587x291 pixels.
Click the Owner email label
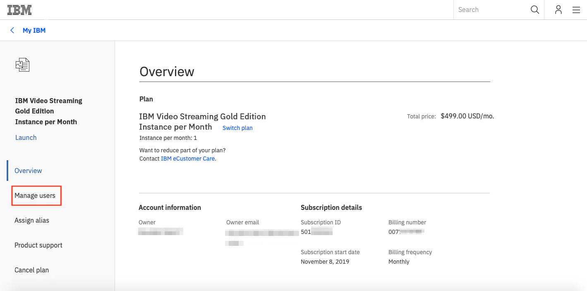click(x=243, y=222)
